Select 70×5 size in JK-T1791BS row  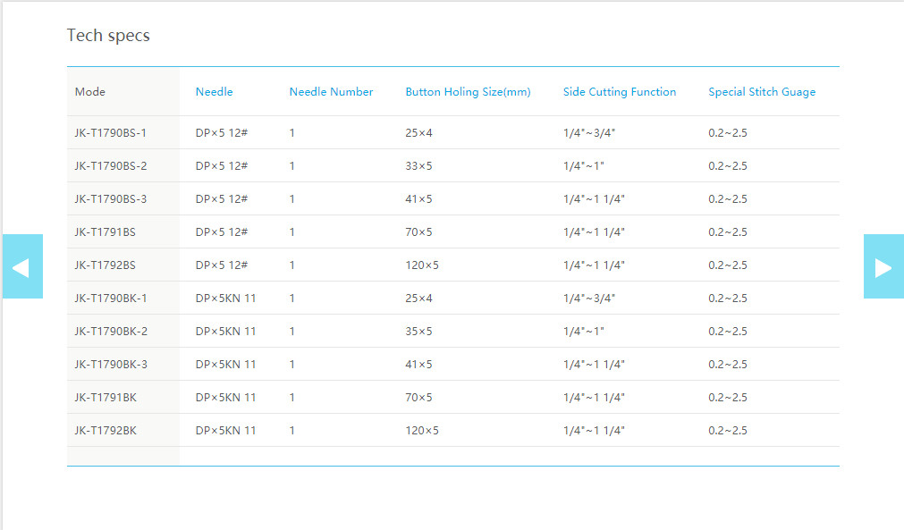pos(418,232)
